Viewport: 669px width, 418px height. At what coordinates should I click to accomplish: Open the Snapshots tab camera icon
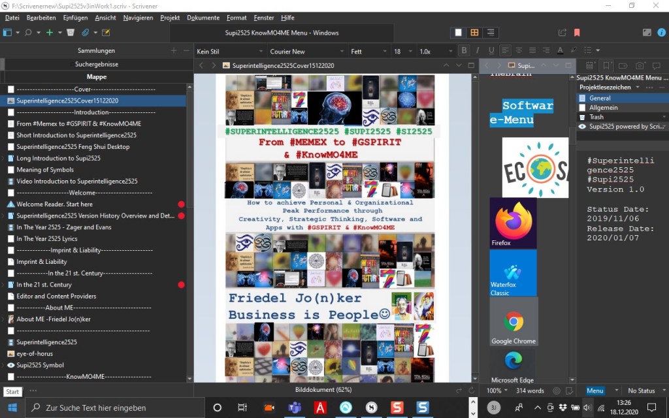[640, 65]
